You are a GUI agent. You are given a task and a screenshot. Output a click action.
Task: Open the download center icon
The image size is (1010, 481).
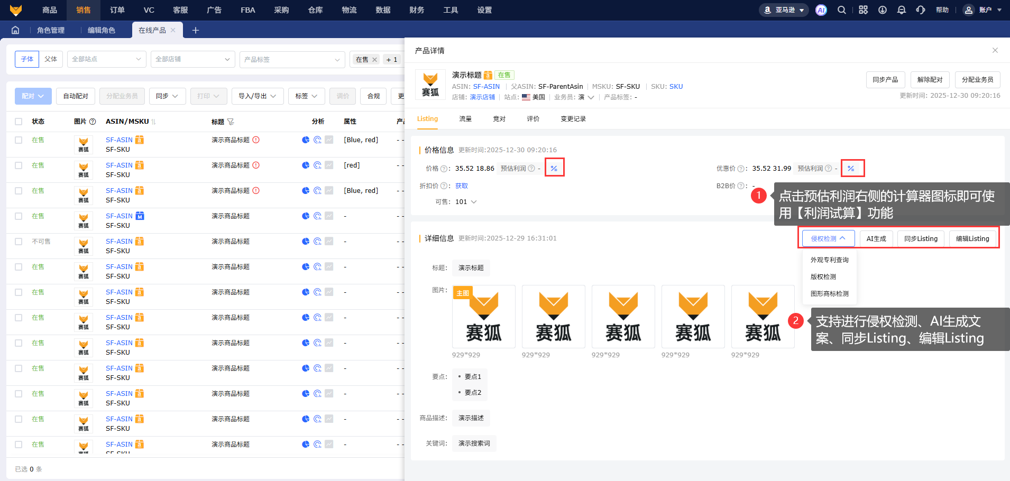coord(883,10)
